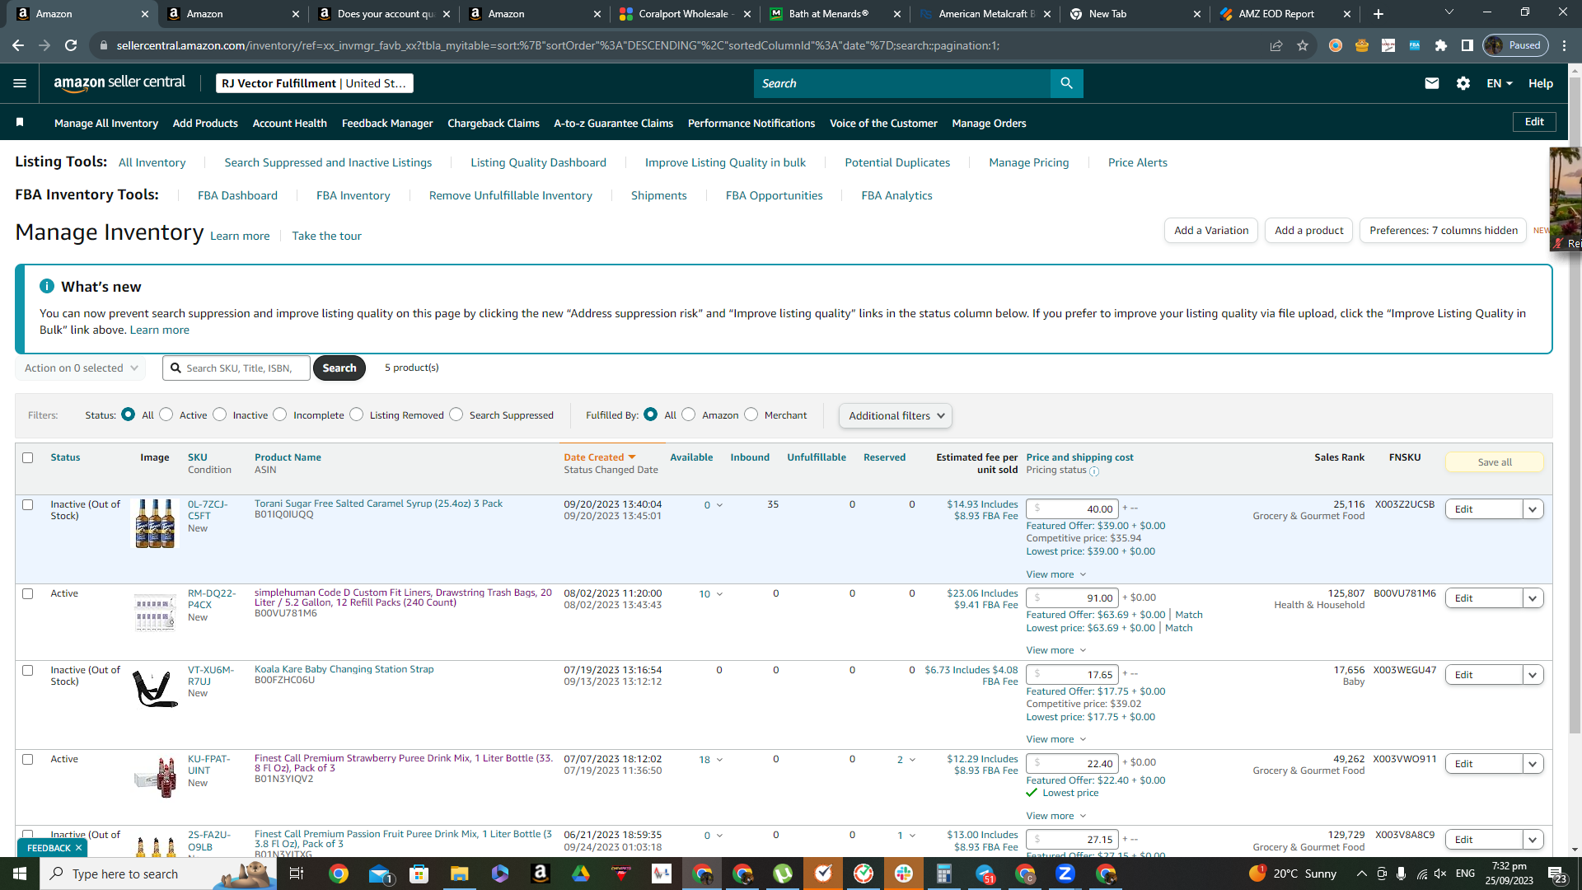Check the simplehuman Liners row checkbox

click(x=28, y=593)
